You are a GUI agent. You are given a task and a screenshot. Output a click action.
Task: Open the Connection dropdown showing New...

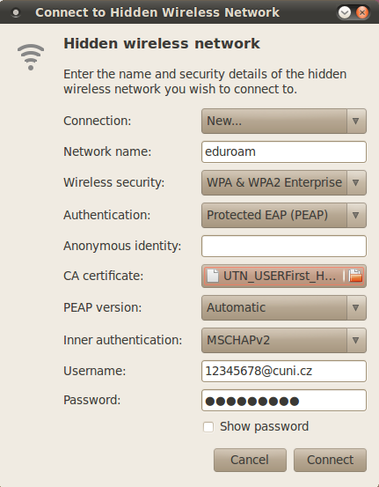coord(284,121)
